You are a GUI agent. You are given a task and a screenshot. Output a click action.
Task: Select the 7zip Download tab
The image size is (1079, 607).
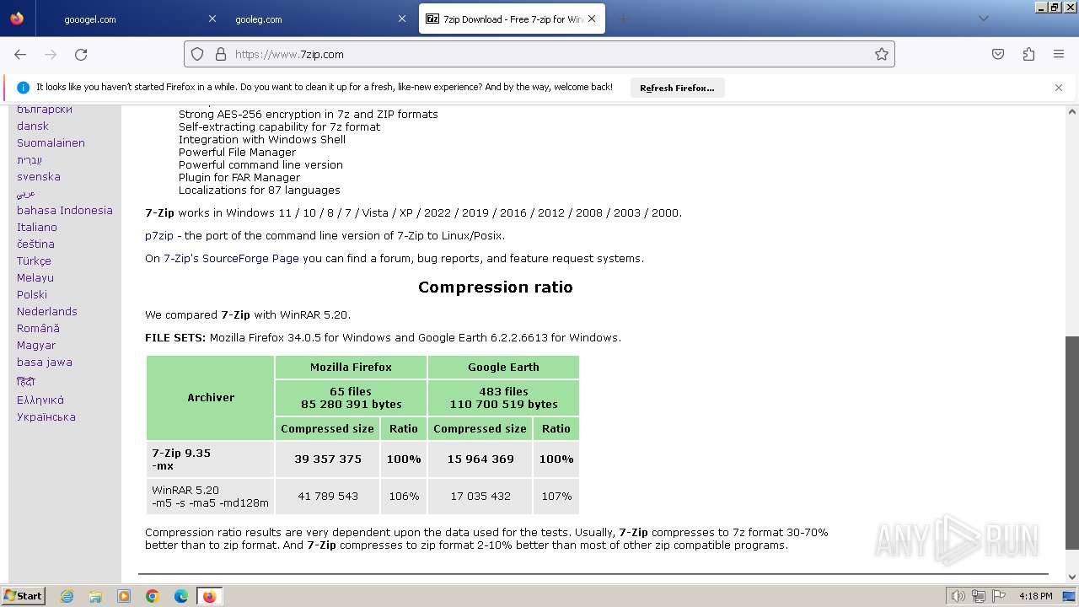[512, 19]
